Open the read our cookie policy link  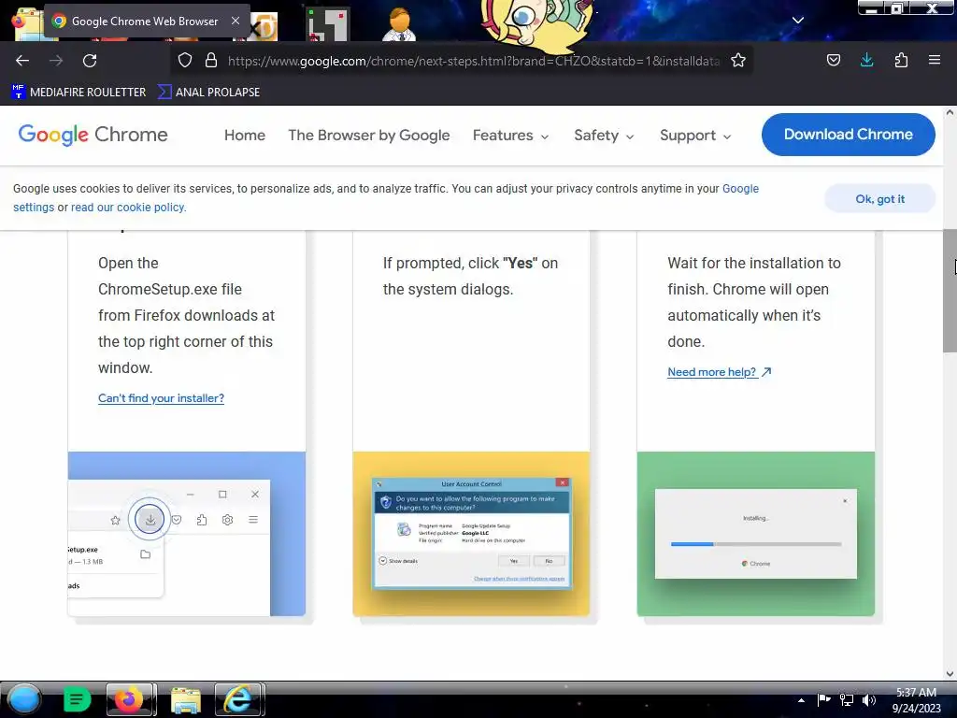[128, 207]
